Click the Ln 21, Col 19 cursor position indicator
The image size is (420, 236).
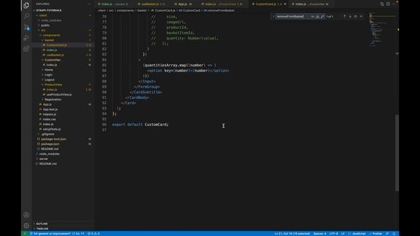tap(292, 233)
